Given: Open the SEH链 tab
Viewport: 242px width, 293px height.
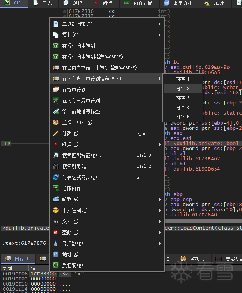Looking at the screenshot, I should 215,3.
